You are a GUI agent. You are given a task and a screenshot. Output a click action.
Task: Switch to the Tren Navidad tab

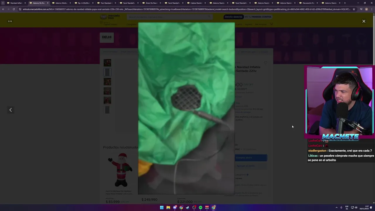106,3
